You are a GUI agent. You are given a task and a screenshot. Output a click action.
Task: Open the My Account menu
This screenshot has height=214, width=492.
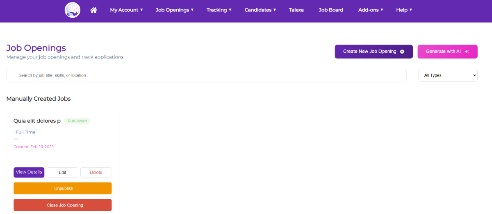[126, 10]
